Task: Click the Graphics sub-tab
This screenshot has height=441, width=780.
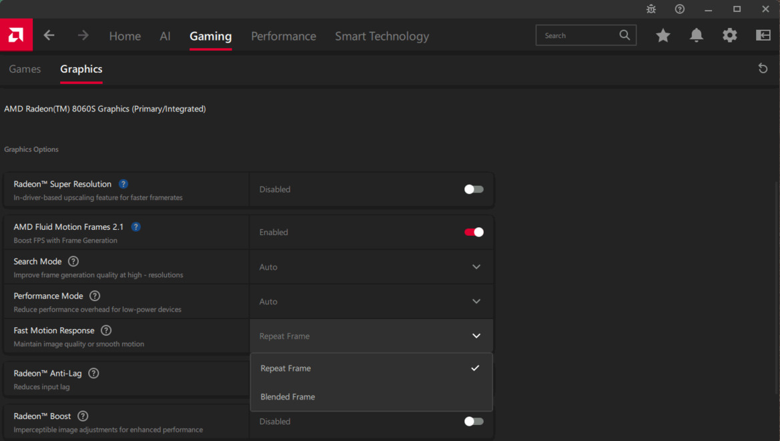Action: [x=81, y=69]
